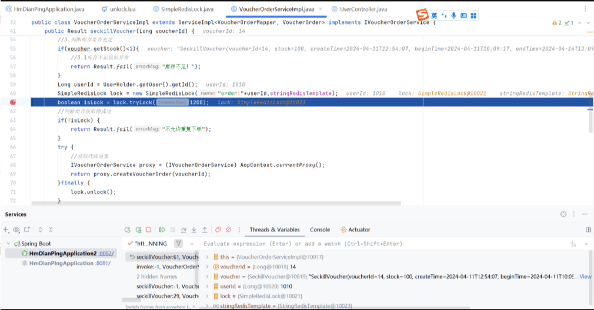Viewport: 594px width, 310px height.
Task: Select the HmDianPingApplication :8081 service
Action: [61, 264]
